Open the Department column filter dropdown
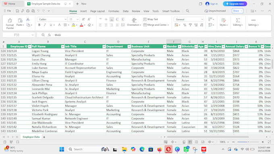This screenshot has width=274, height=154. [129, 46]
